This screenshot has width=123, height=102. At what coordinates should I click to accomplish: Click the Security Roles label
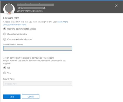click(x=9, y=79)
